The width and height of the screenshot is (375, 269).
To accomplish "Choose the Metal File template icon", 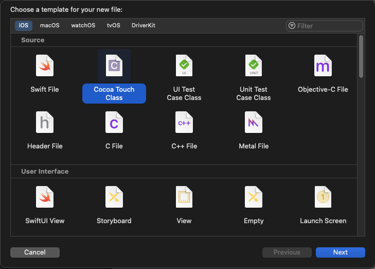I will pyautogui.click(x=254, y=122).
